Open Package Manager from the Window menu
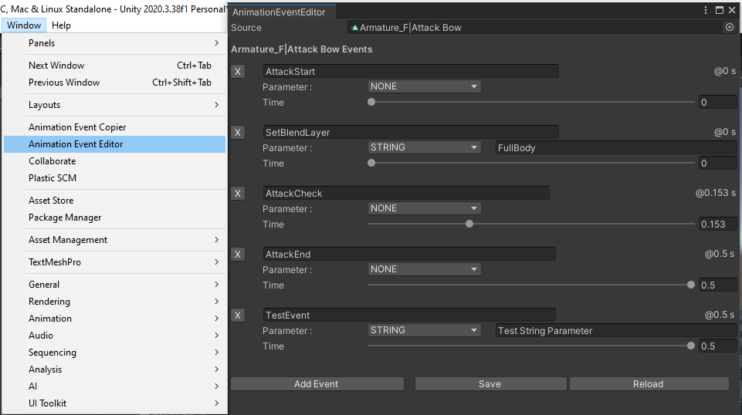The height and width of the screenshot is (415, 742). tap(65, 218)
